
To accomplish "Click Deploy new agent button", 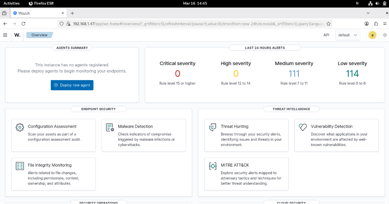I will 72,85.
